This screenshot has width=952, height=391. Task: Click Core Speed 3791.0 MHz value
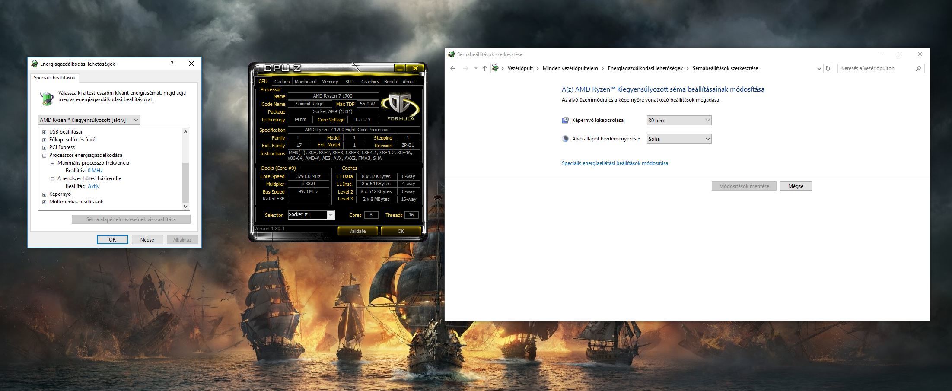tap(308, 176)
